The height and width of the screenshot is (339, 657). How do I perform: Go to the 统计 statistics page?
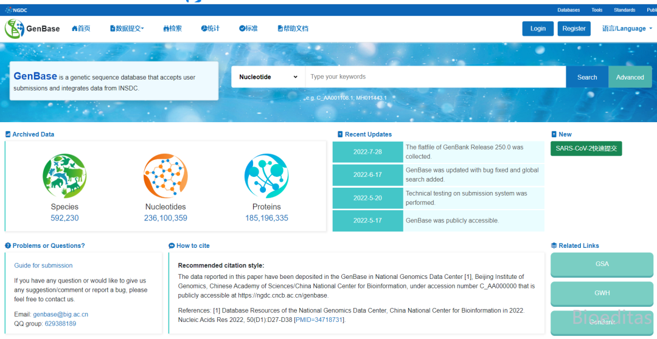210,29
